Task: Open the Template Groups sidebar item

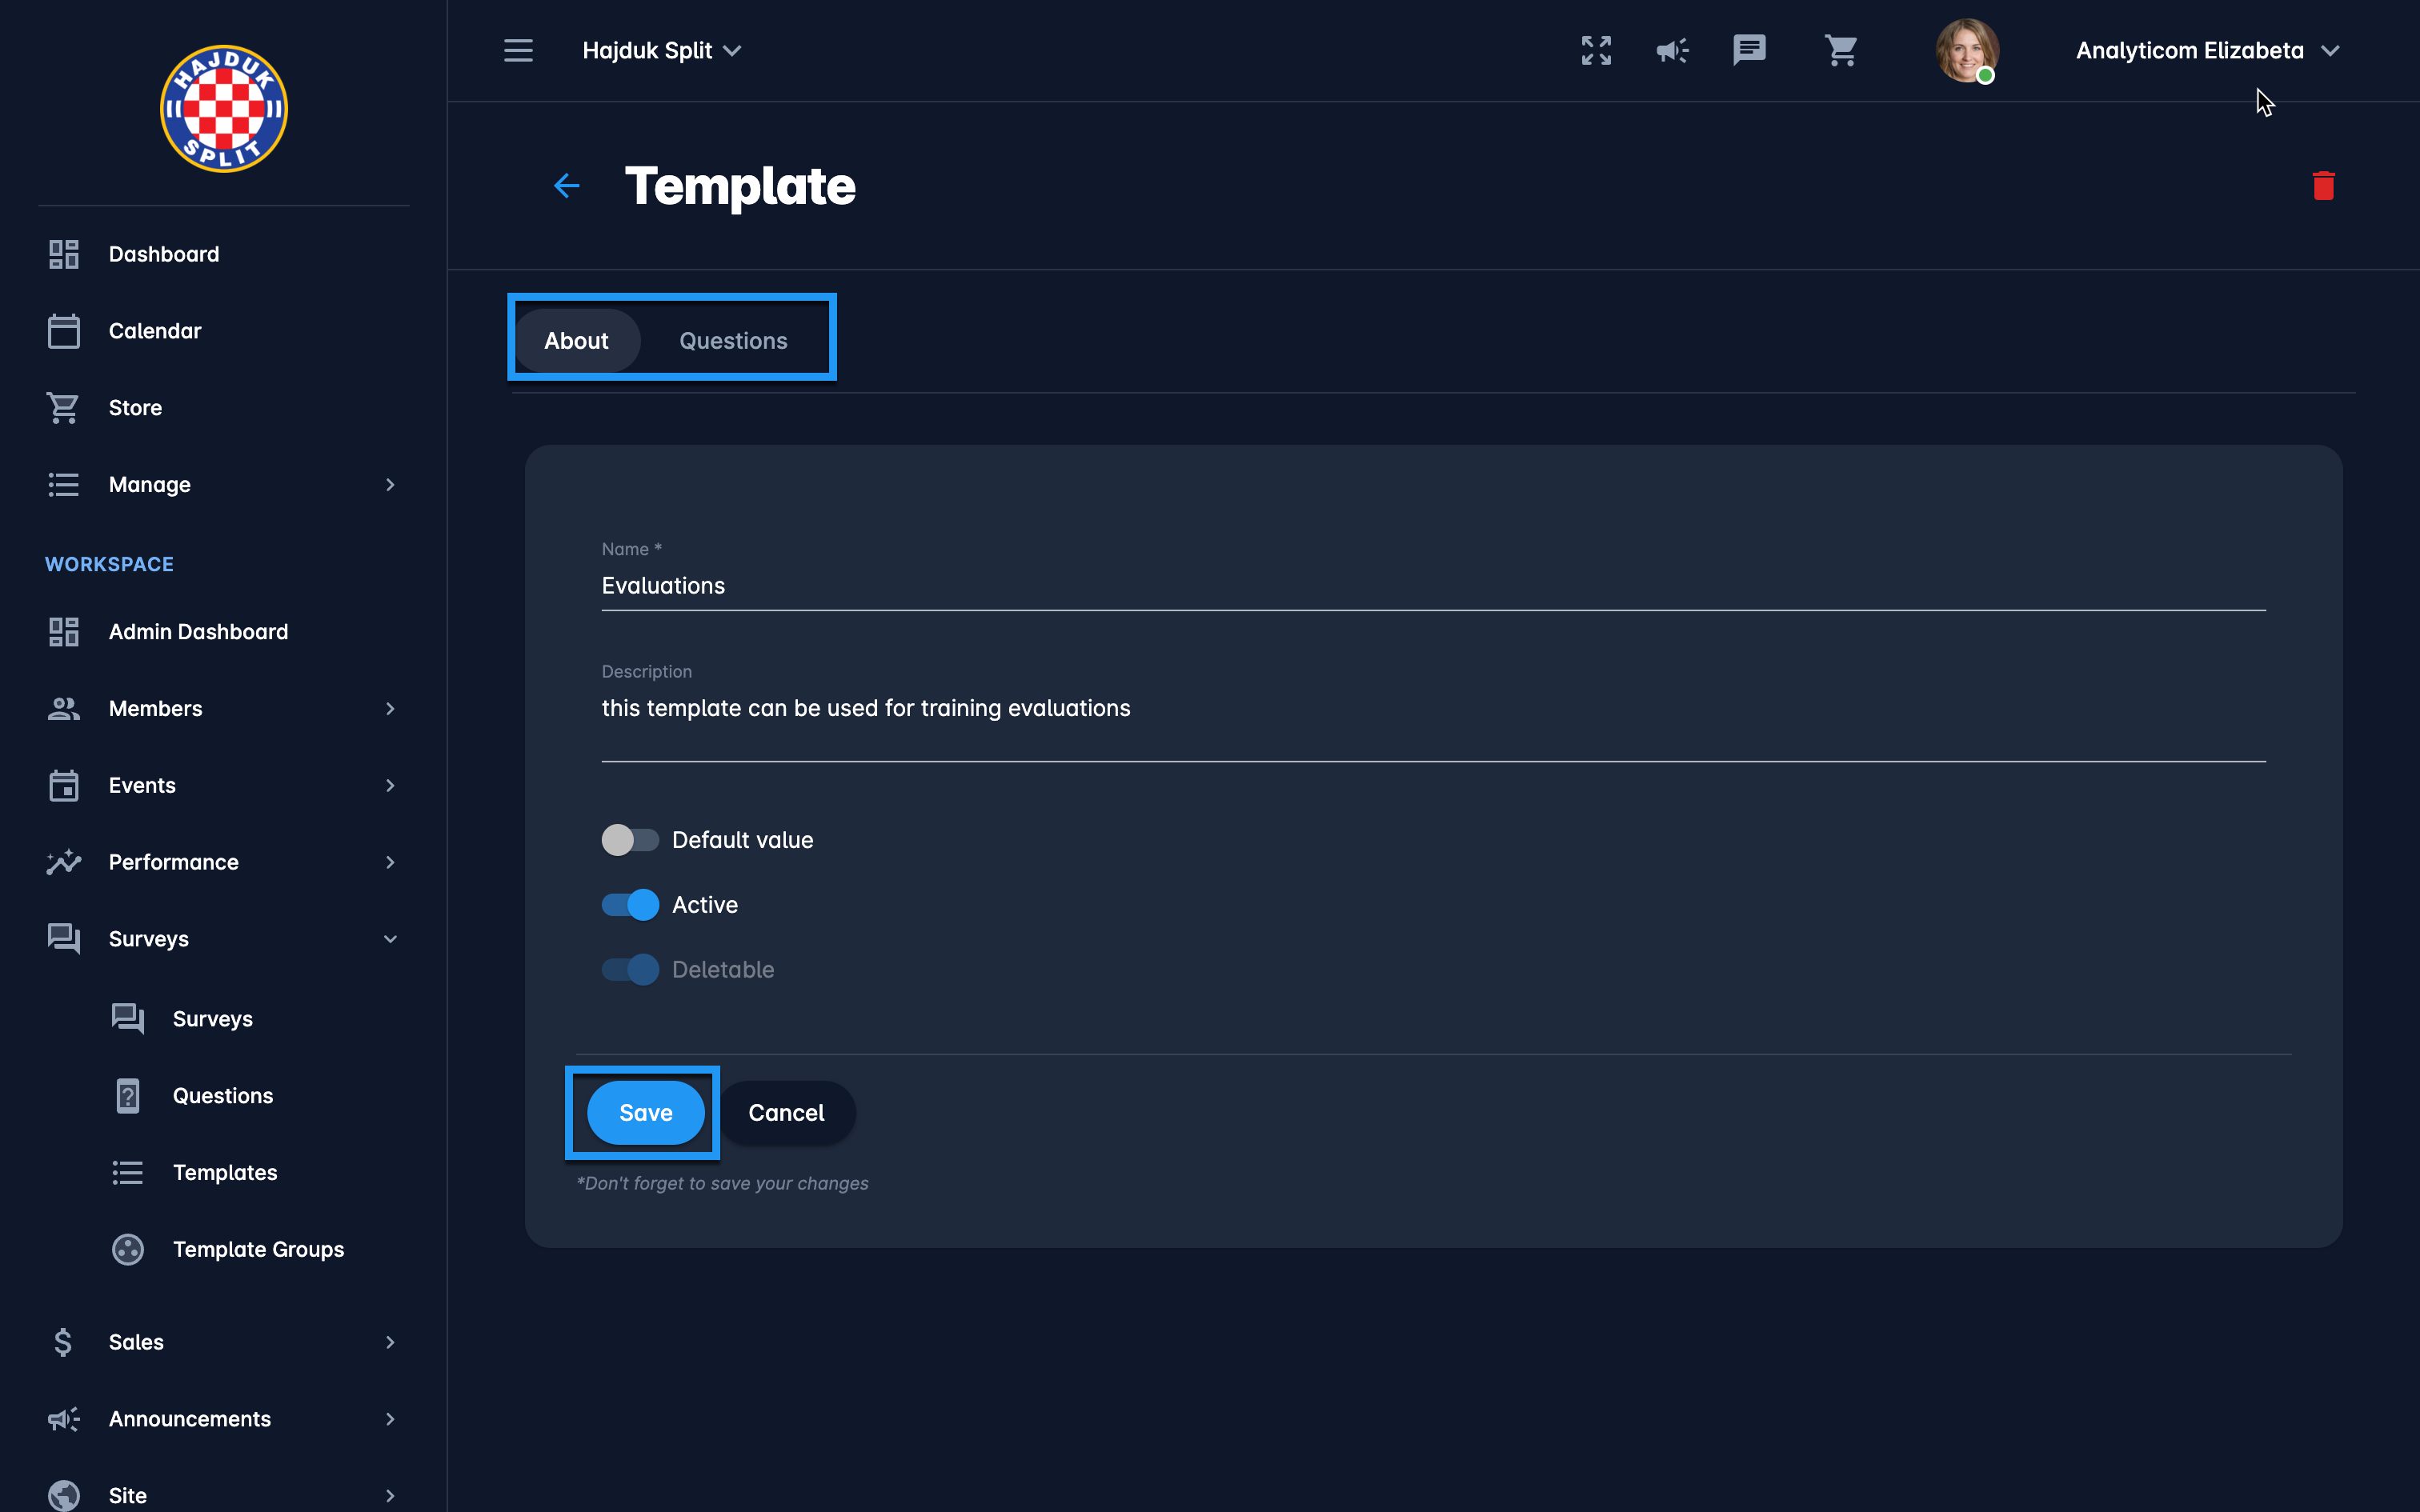Action: pyautogui.click(x=258, y=1249)
